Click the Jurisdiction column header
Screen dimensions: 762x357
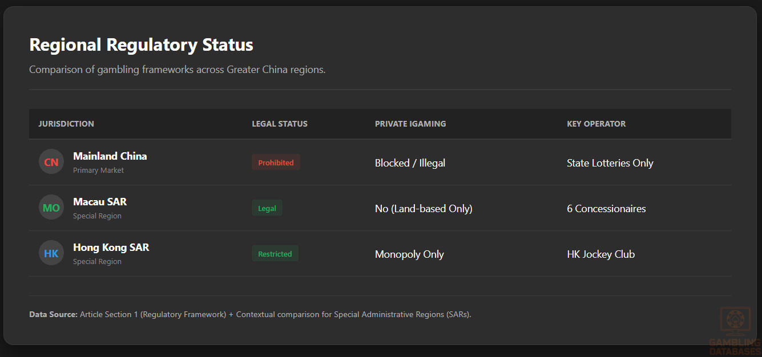click(66, 124)
